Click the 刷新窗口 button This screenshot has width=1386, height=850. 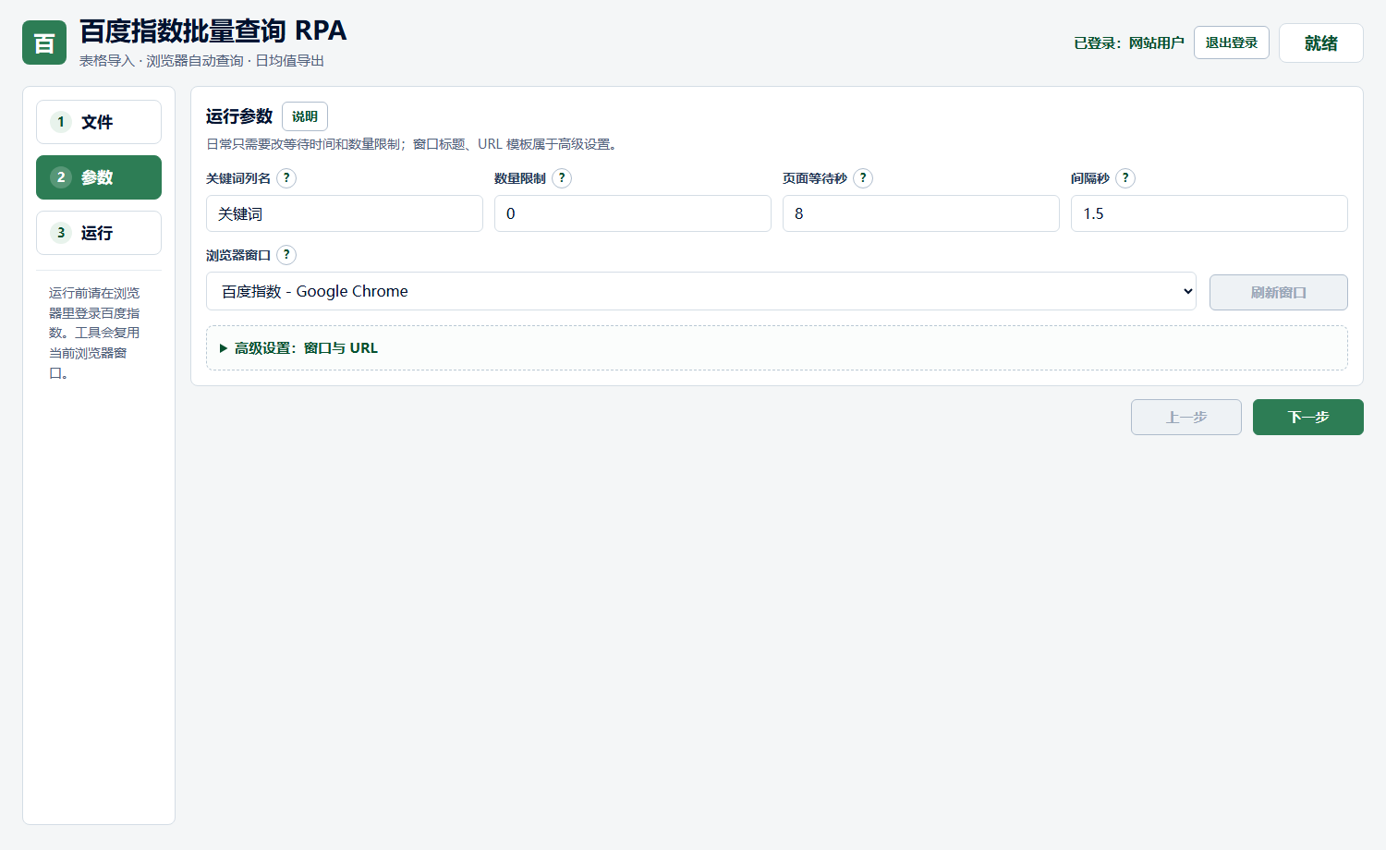tap(1279, 293)
